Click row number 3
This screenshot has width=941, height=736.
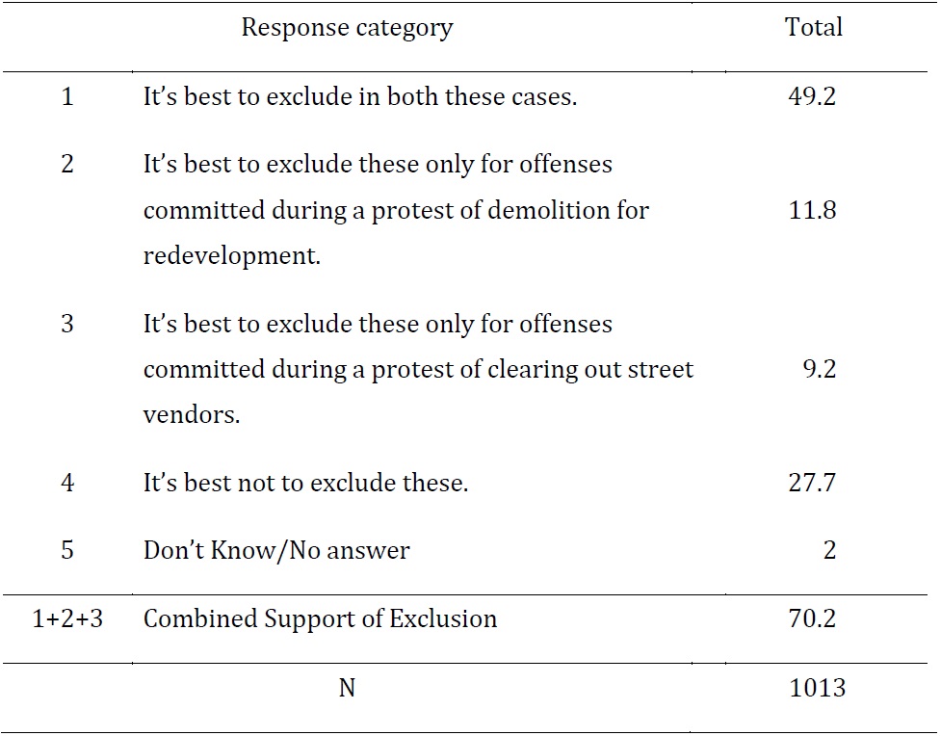coord(67,324)
